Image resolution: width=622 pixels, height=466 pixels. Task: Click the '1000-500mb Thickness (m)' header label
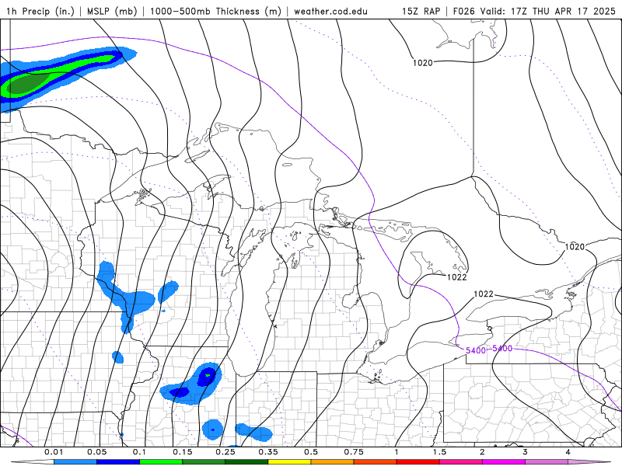click(215, 11)
